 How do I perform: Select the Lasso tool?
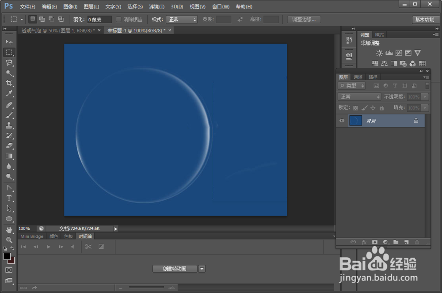(x=9, y=63)
